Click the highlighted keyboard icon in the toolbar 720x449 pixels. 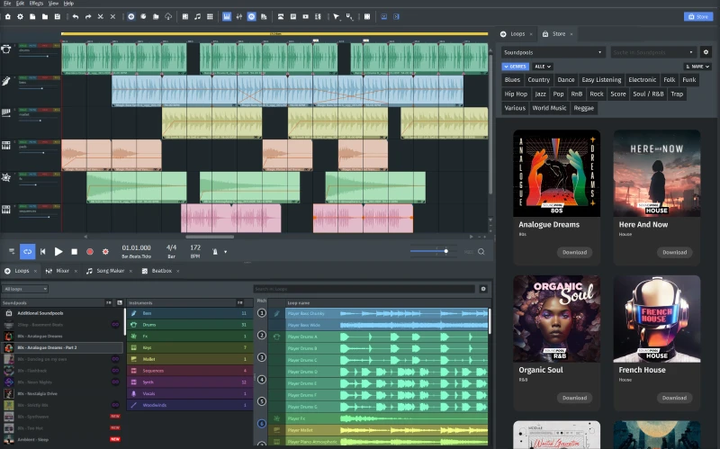227,16
